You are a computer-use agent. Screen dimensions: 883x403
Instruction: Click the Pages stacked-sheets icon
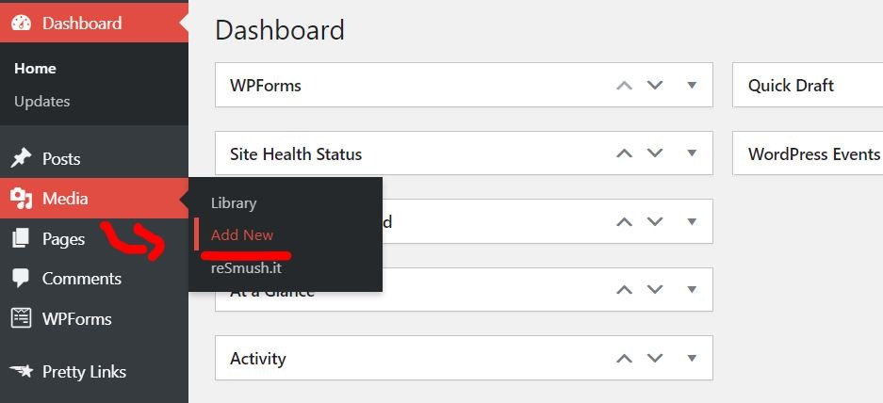[x=21, y=238]
